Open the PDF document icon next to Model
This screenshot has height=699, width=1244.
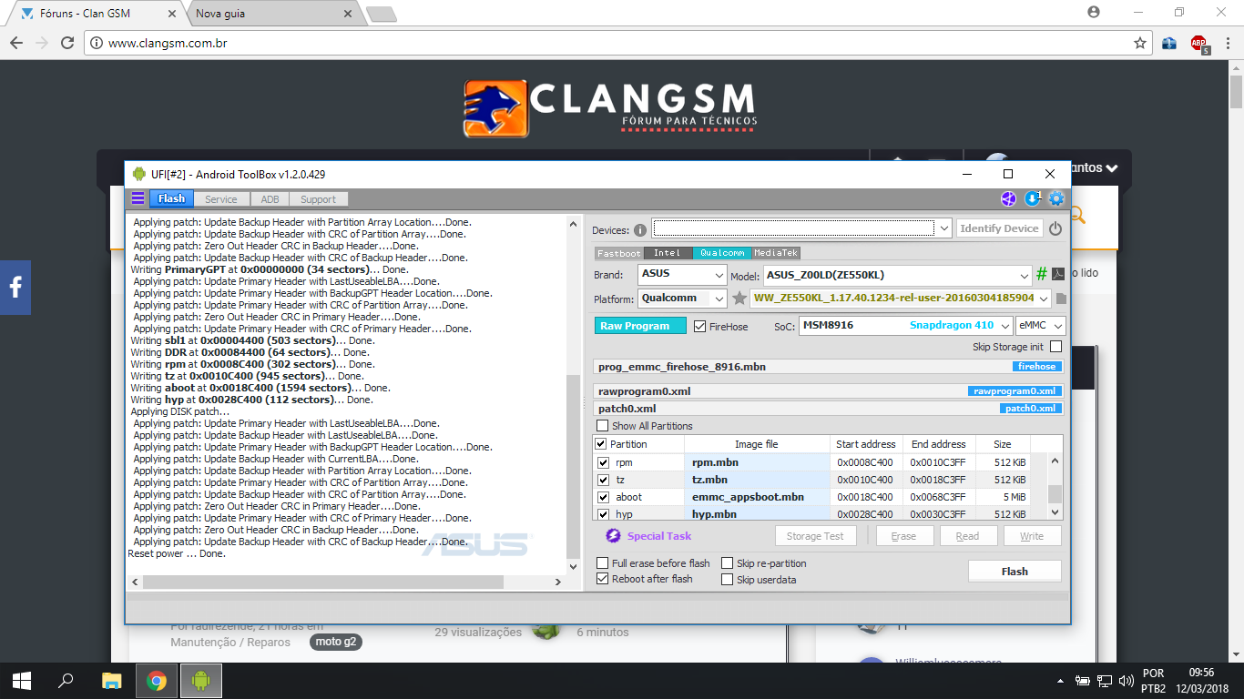coord(1058,274)
